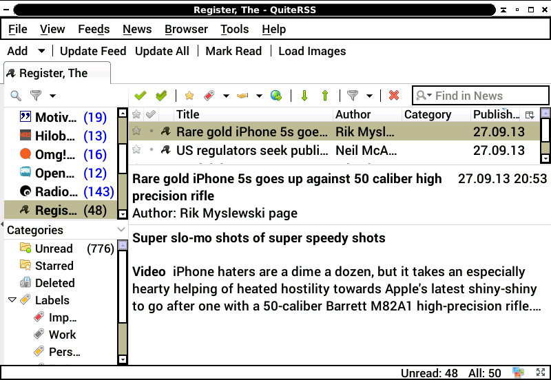
Task: Click the Register feed icon in feed list
Action: point(25,210)
